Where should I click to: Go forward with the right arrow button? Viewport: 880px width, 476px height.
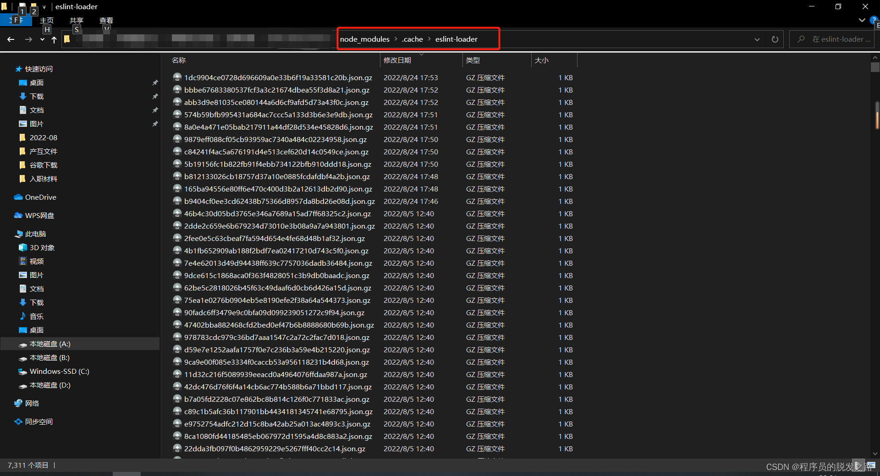(x=28, y=39)
